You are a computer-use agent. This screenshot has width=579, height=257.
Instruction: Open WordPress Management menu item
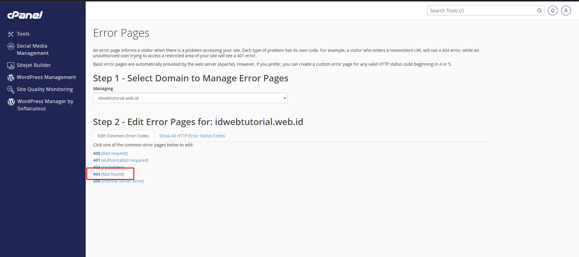(x=46, y=77)
